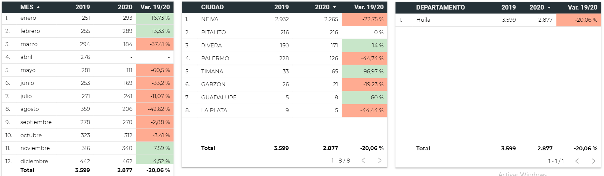Click sort arrow beside DEPARTAMENTO table's 2020

pos(549,8)
